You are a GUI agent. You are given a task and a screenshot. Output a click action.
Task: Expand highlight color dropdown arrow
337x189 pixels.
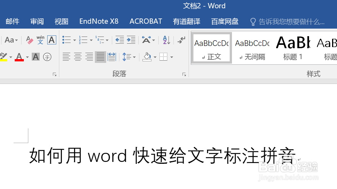pyautogui.click(x=11, y=57)
